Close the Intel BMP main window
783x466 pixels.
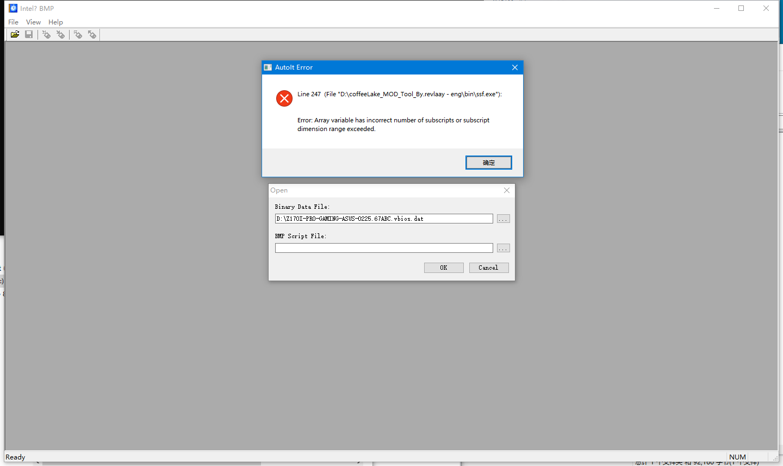[x=766, y=8]
